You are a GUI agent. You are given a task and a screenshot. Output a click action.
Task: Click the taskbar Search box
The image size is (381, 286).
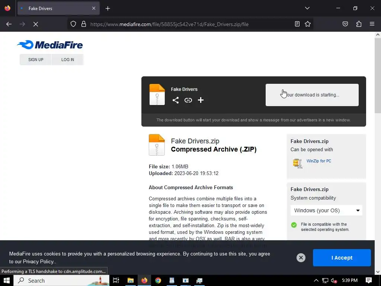[x=61, y=280]
